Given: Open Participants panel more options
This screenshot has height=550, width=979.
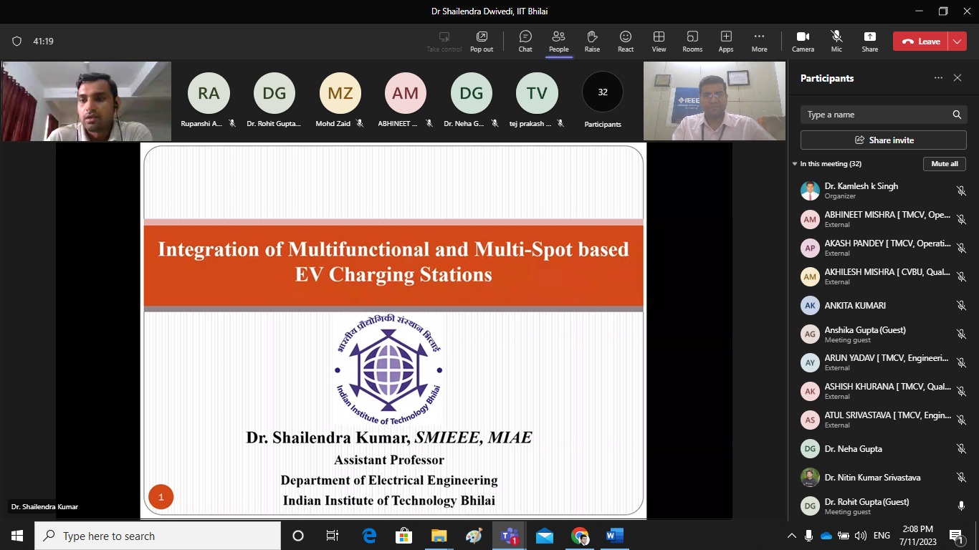Looking at the screenshot, I should click(x=938, y=78).
